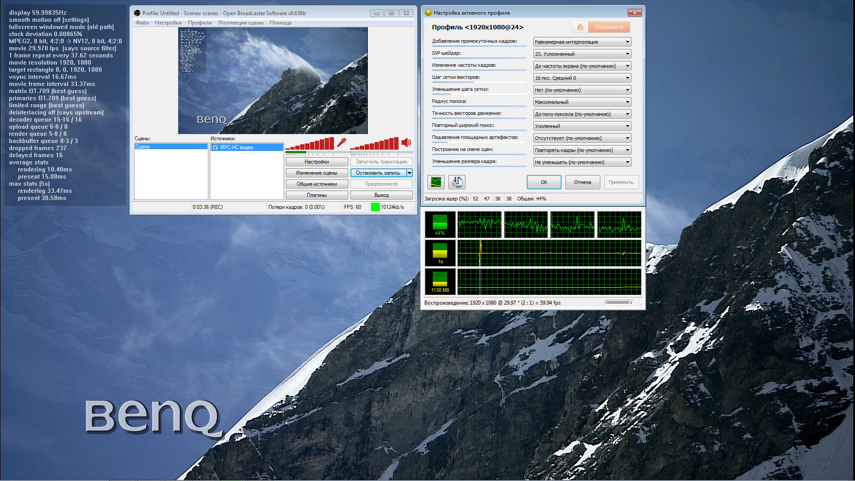Uncheck the MPC-HC видео source checkbox

(x=216, y=147)
